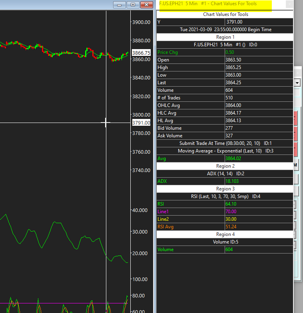Viewport: 303px width, 313px height.
Task: Select the Region 1 header
Action: click(x=225, y=37)
